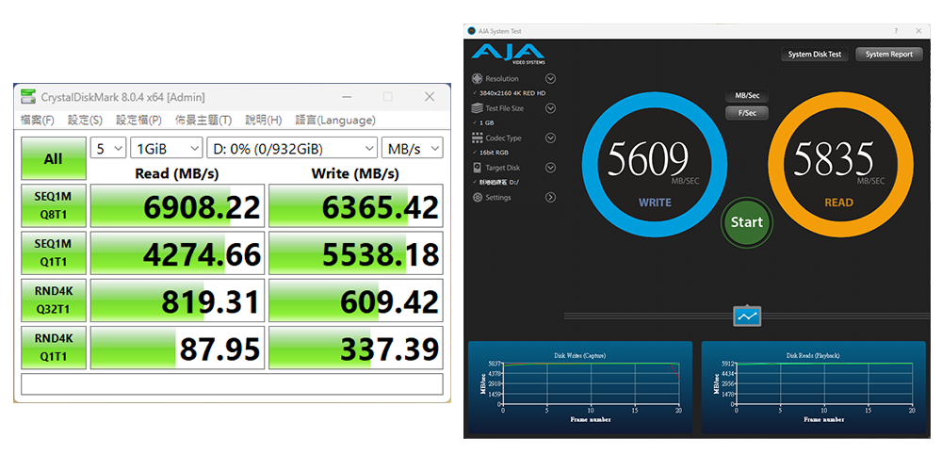Expand the Target Disk chevron
Image resolution: width=942 pixels, height=471 pixels.
point(550,168)
